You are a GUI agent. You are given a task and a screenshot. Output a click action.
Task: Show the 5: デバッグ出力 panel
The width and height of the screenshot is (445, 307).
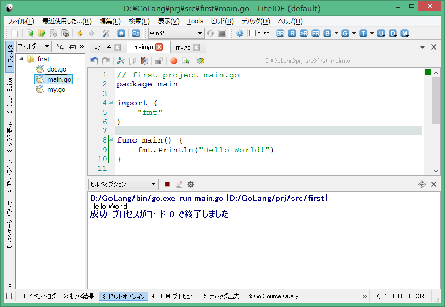pyautogui.click(x=221, y=296)
